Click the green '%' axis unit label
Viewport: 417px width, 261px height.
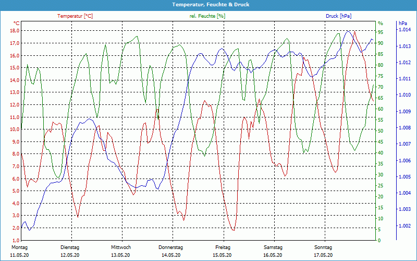click(381, 23)
